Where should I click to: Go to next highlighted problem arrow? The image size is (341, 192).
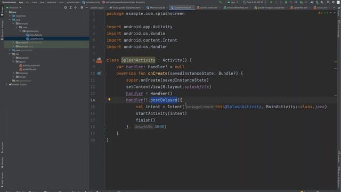click(335, 13)
